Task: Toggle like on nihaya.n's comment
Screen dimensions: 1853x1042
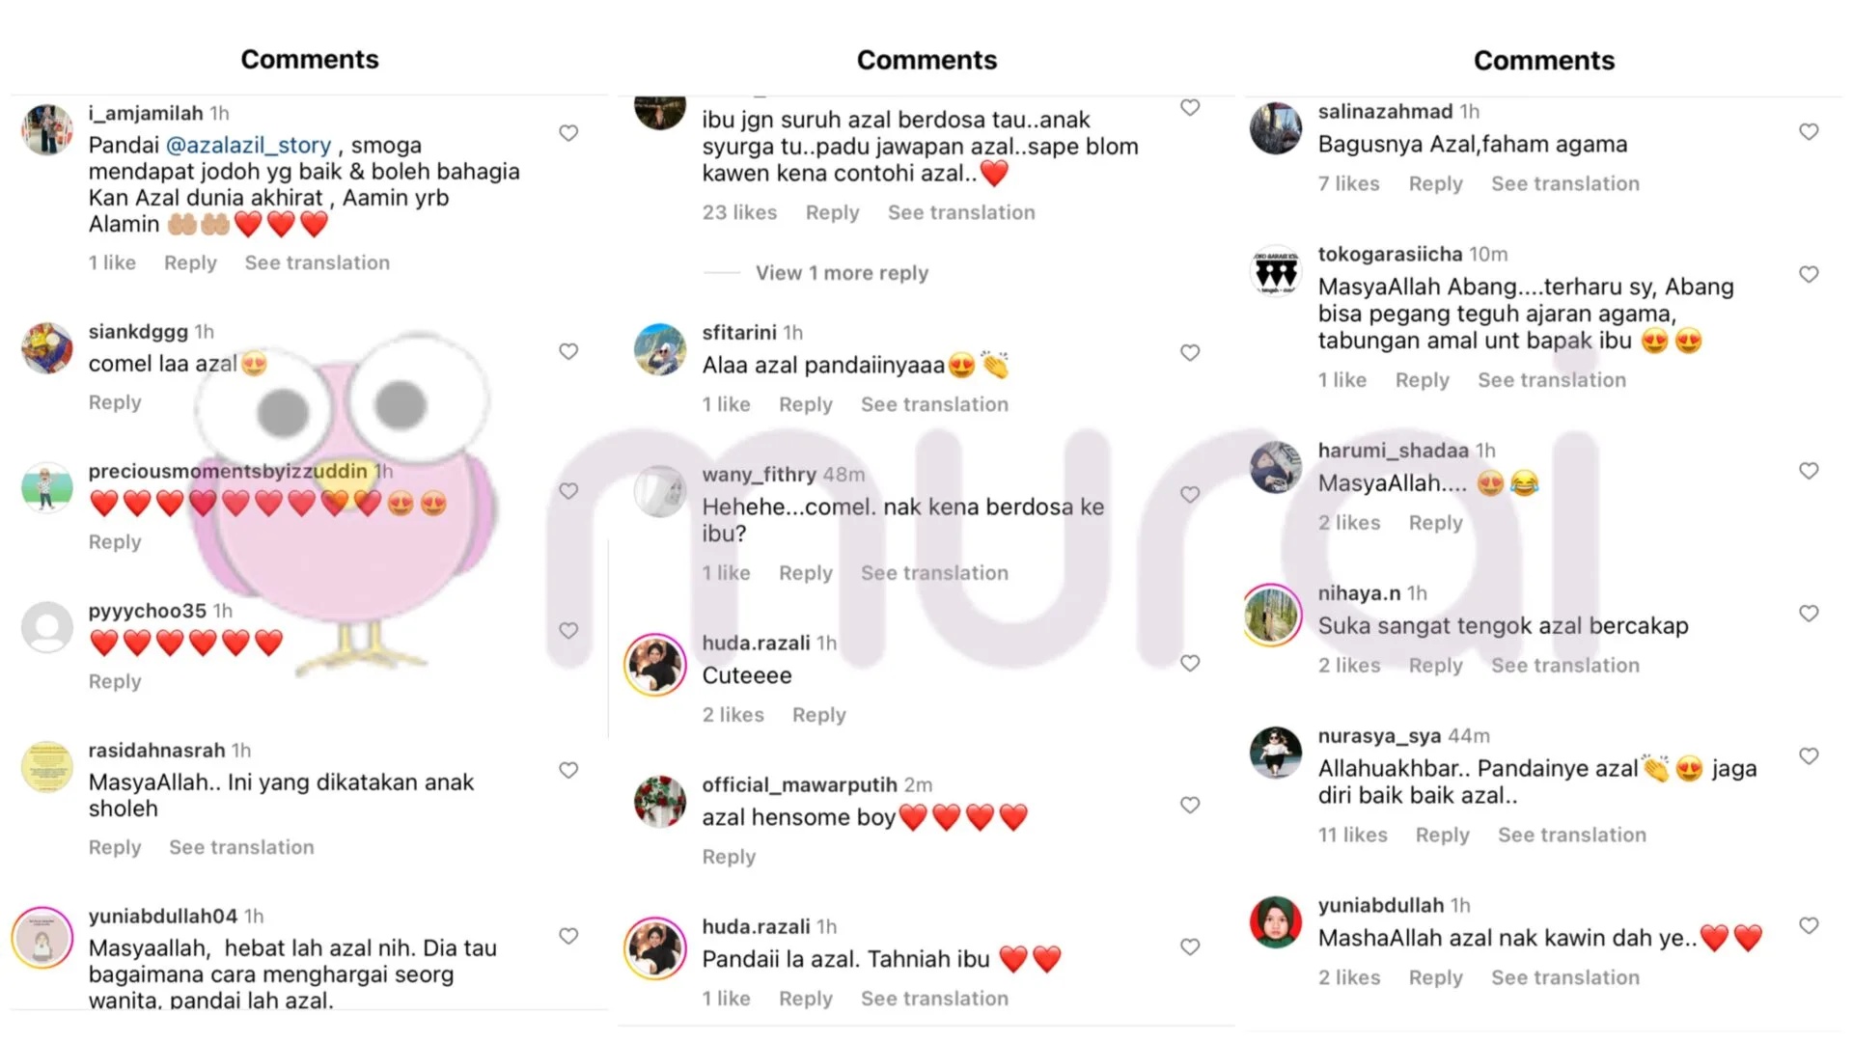Action: point(1809,613)
